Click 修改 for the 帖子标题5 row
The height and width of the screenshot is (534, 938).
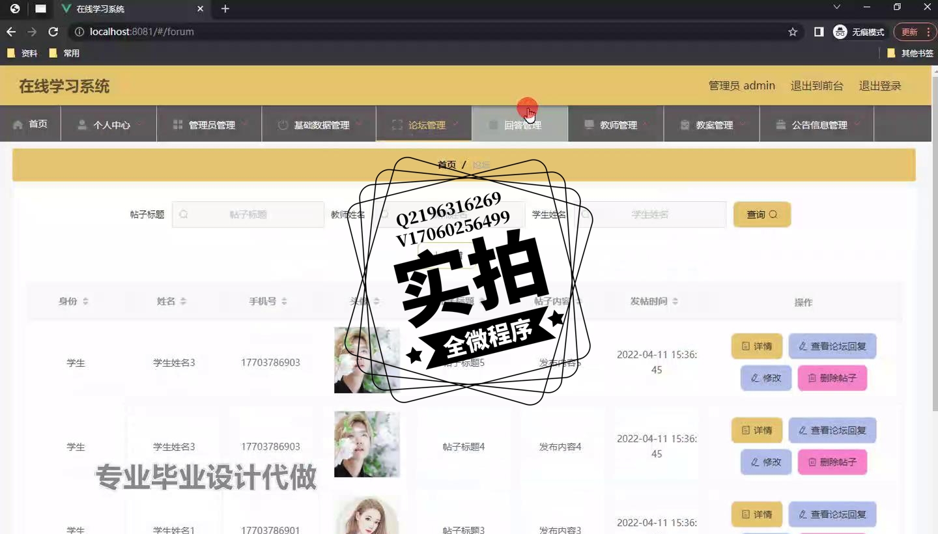[766, 378]
